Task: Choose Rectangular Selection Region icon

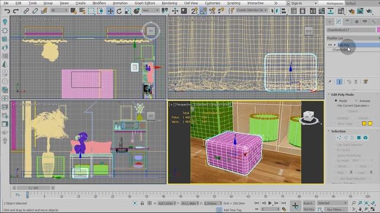Action: click(x=91, y=11)
